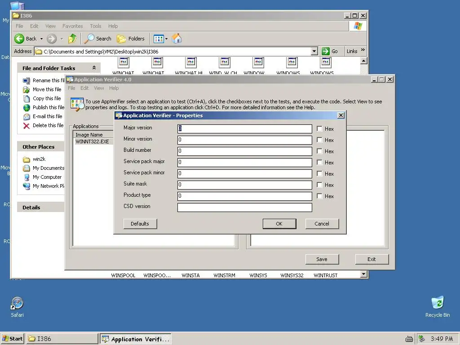Select the WINTRUST file label
The width and height of the screenshot is (460, 345).
[325, 275]
